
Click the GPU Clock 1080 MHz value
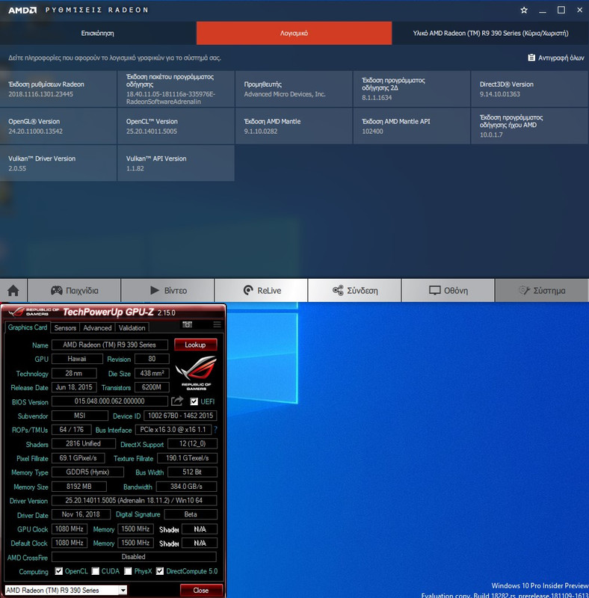(x=70, y=529)
